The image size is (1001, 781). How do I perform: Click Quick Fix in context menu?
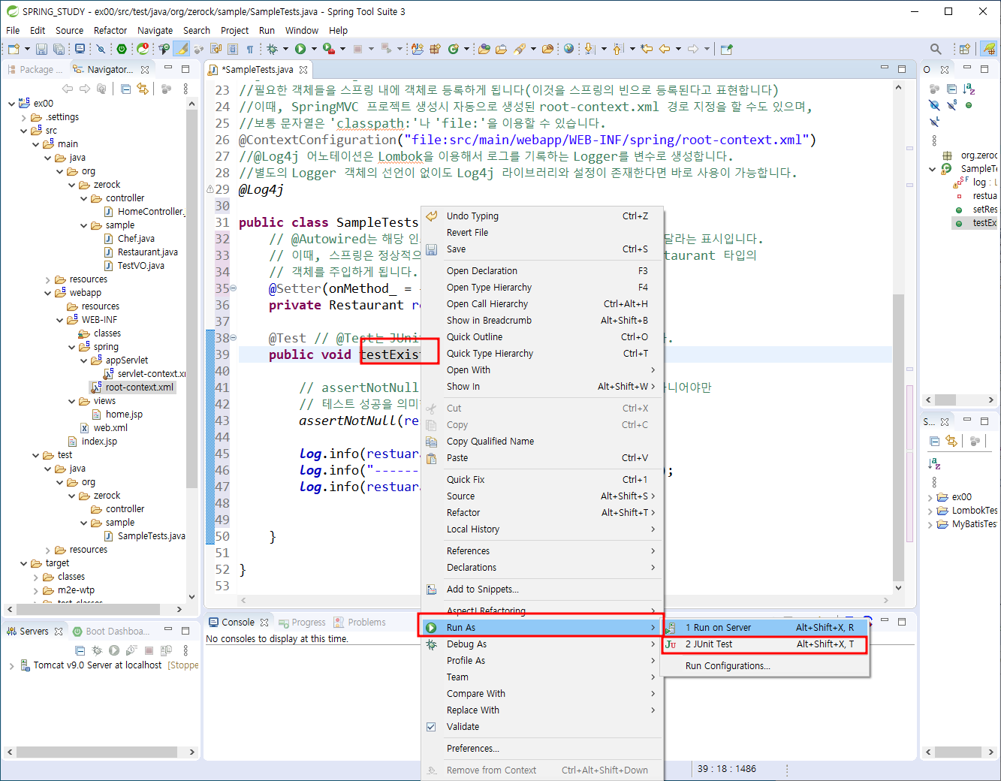pyautogui.click(x=541, y=480)
